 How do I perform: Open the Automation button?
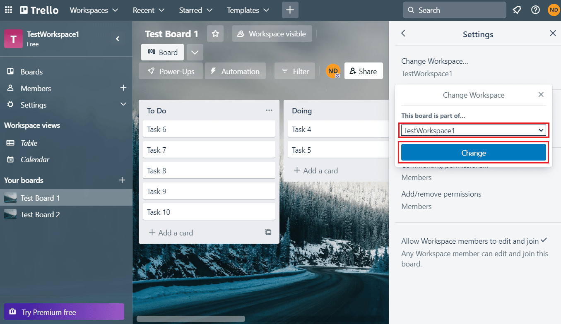(x=235, y=71)
